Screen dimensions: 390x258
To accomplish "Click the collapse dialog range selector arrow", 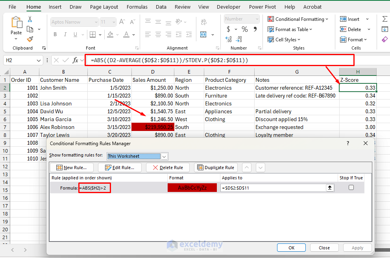I will pos(330,188).
